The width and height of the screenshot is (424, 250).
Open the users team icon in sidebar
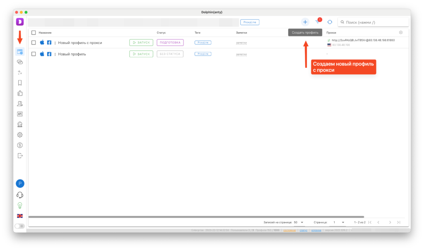(19, 103)
